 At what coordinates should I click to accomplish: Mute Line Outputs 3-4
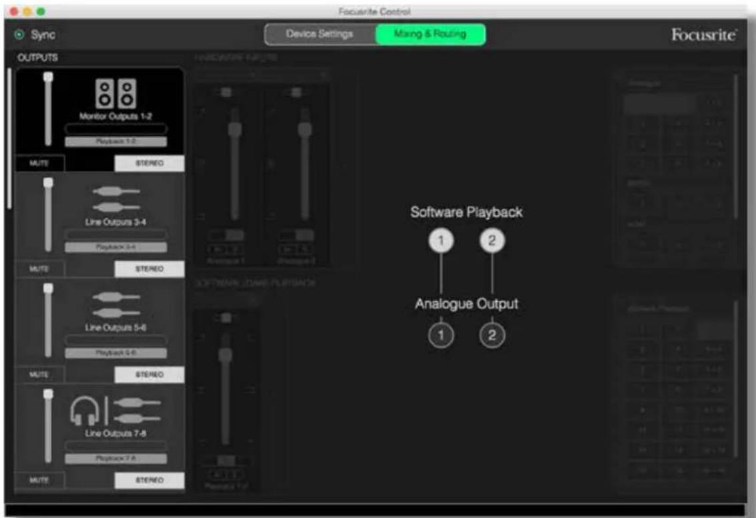tap(39, 269)
